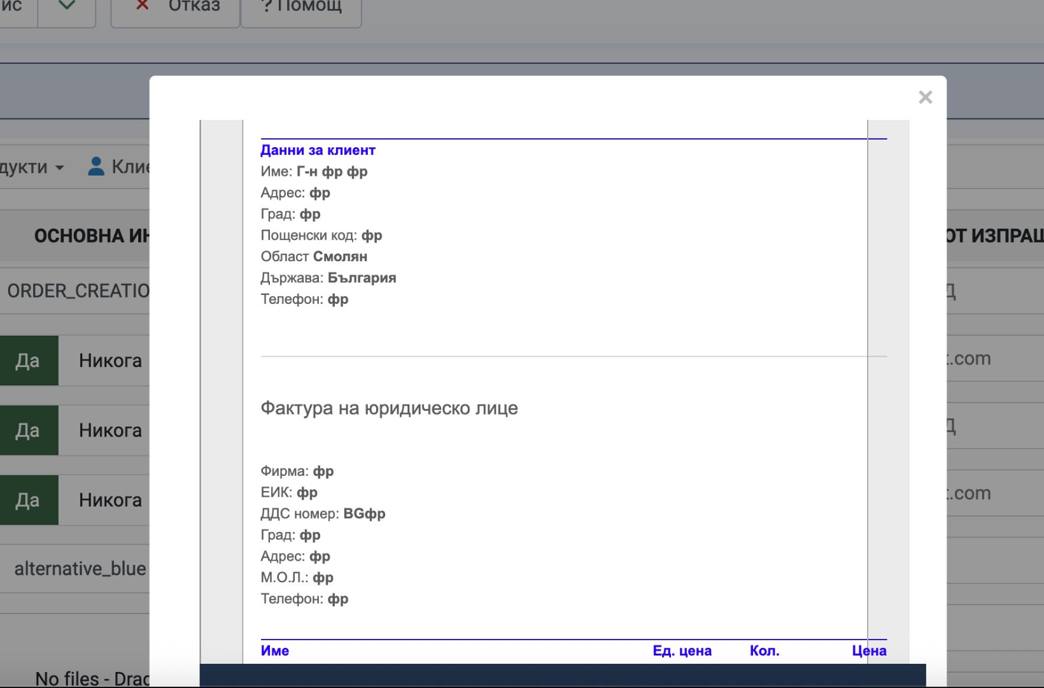This screenshot has width=1044, height=688.
Task: Switch to the ОСНОВНА ИН tab
Action: 92,236
